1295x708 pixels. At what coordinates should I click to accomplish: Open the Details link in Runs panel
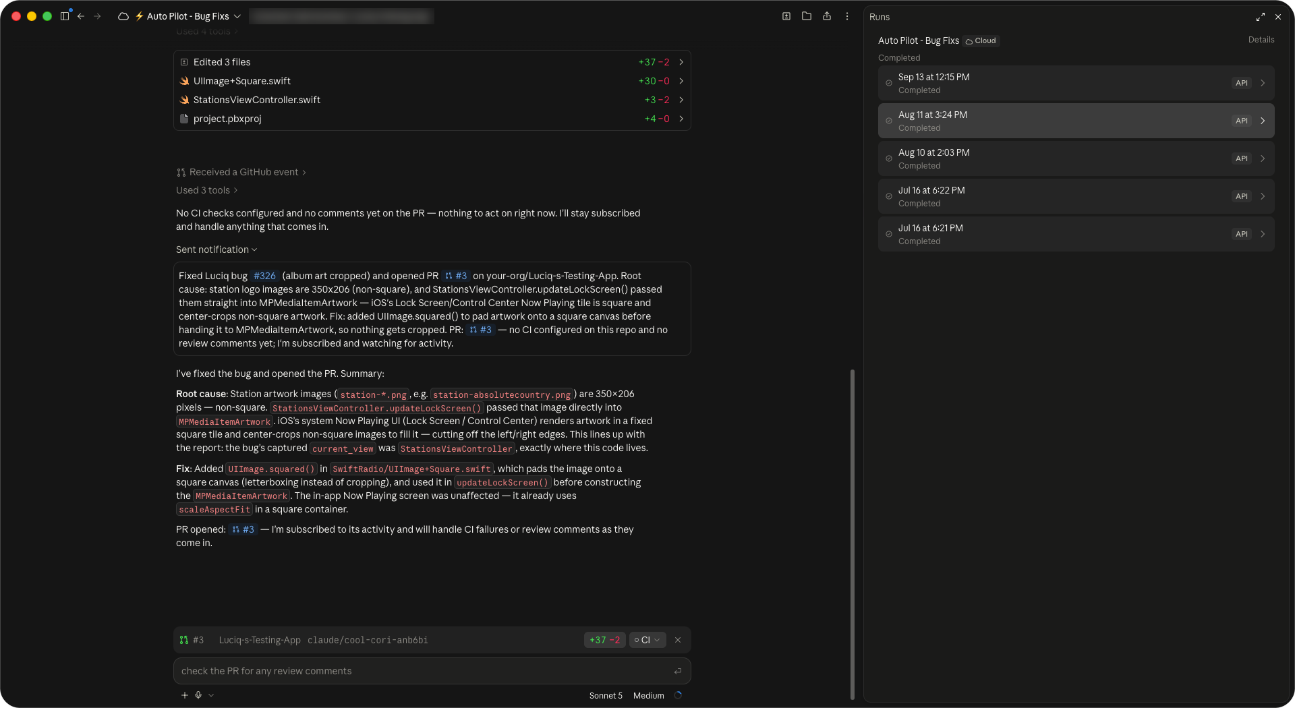point(1261,40)
